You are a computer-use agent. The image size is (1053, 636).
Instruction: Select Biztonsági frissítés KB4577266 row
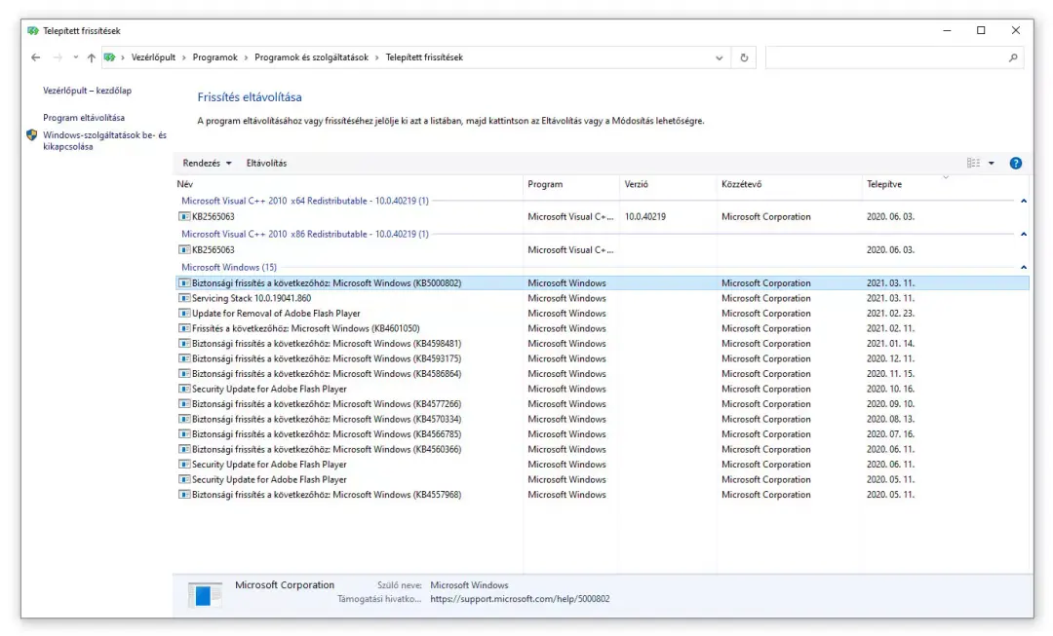point(603,404)
